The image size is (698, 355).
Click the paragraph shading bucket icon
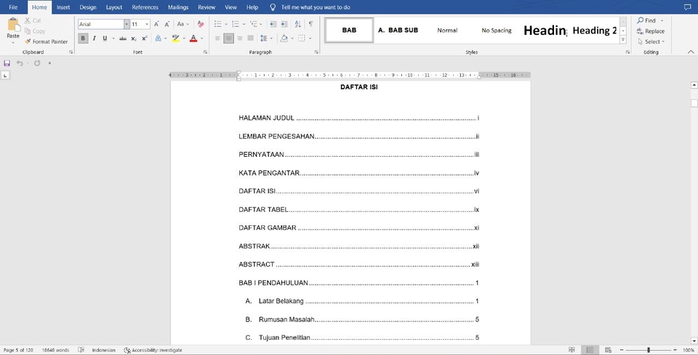coord(284,38)
